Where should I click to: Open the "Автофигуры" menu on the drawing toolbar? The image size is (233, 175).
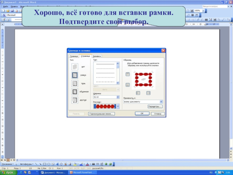click(x=27, y=164)
